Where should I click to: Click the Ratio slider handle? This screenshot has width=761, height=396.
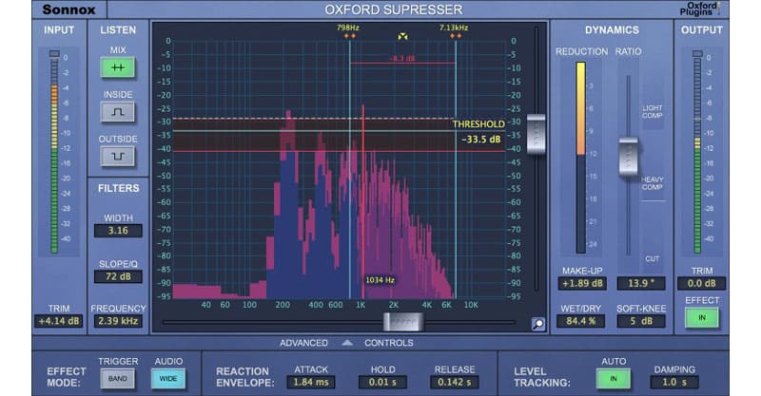coord(628,157)
